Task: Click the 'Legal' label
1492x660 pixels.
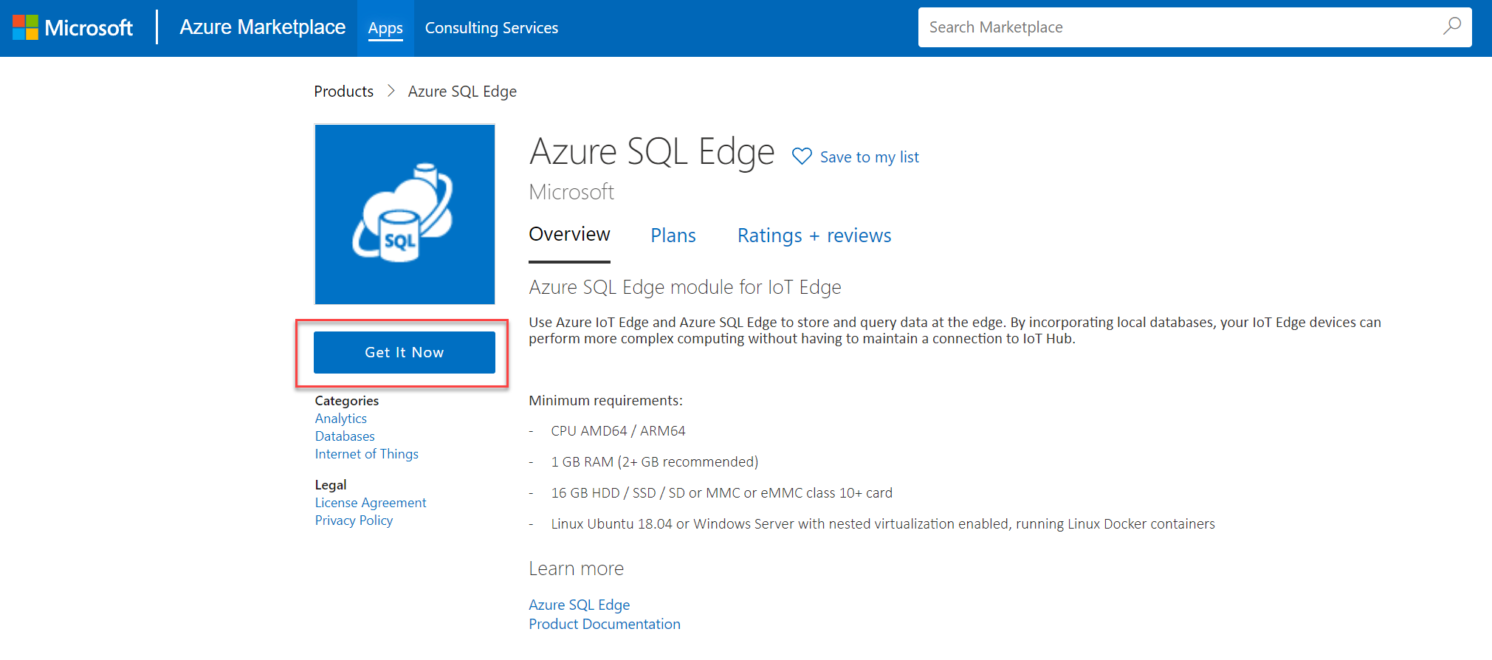Action: [x=331, y=485]
